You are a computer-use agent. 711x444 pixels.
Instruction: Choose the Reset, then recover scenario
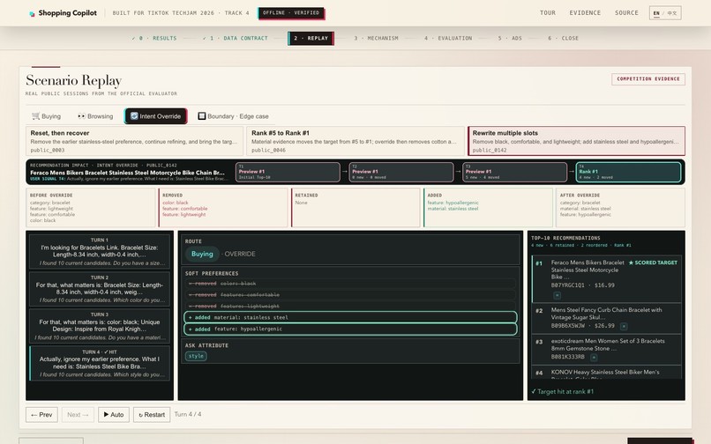pos(135,141)
